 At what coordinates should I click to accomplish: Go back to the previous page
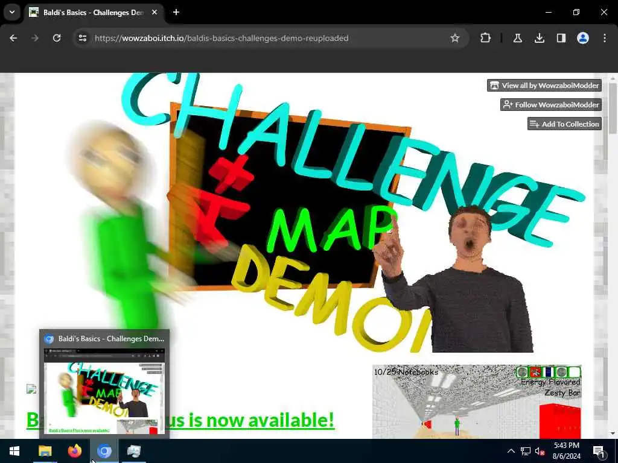(13, 38)
